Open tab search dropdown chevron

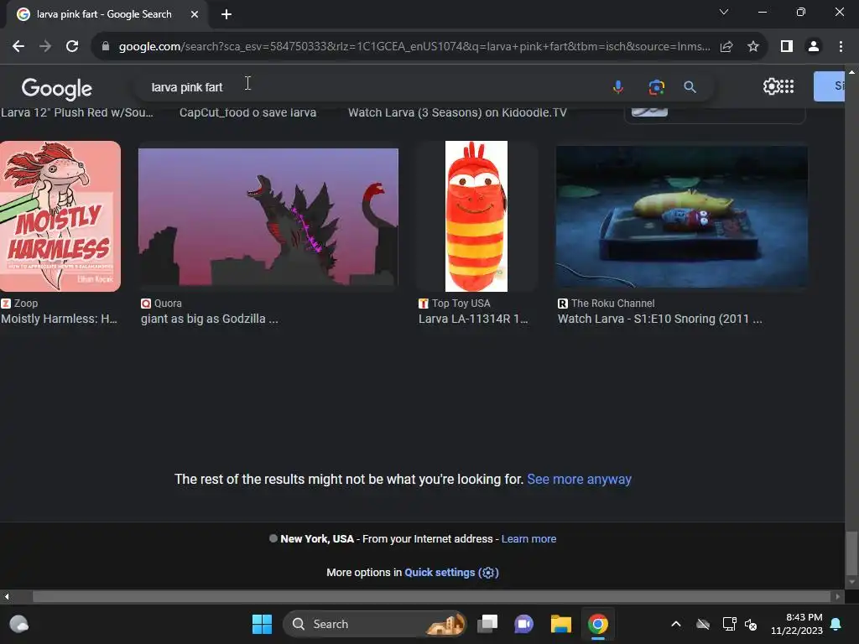coord(724,12)
